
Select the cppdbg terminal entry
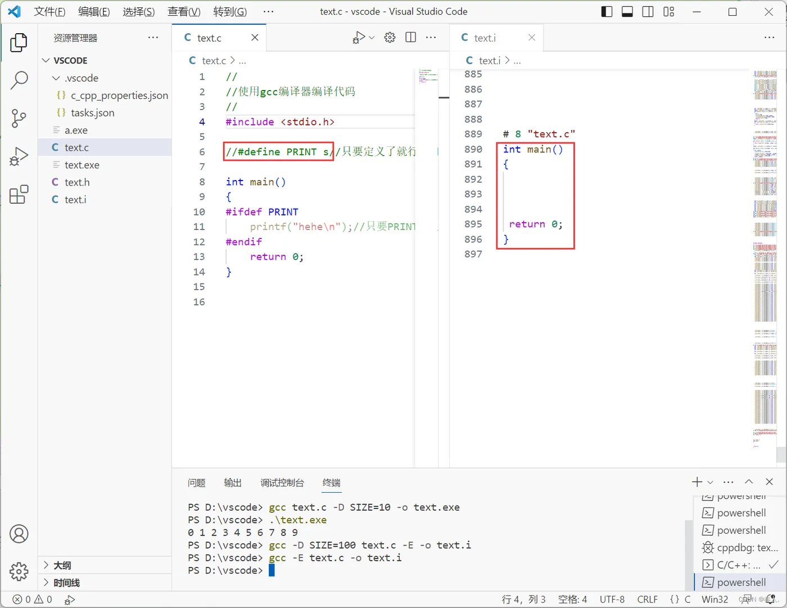click(x=740, y=547)
